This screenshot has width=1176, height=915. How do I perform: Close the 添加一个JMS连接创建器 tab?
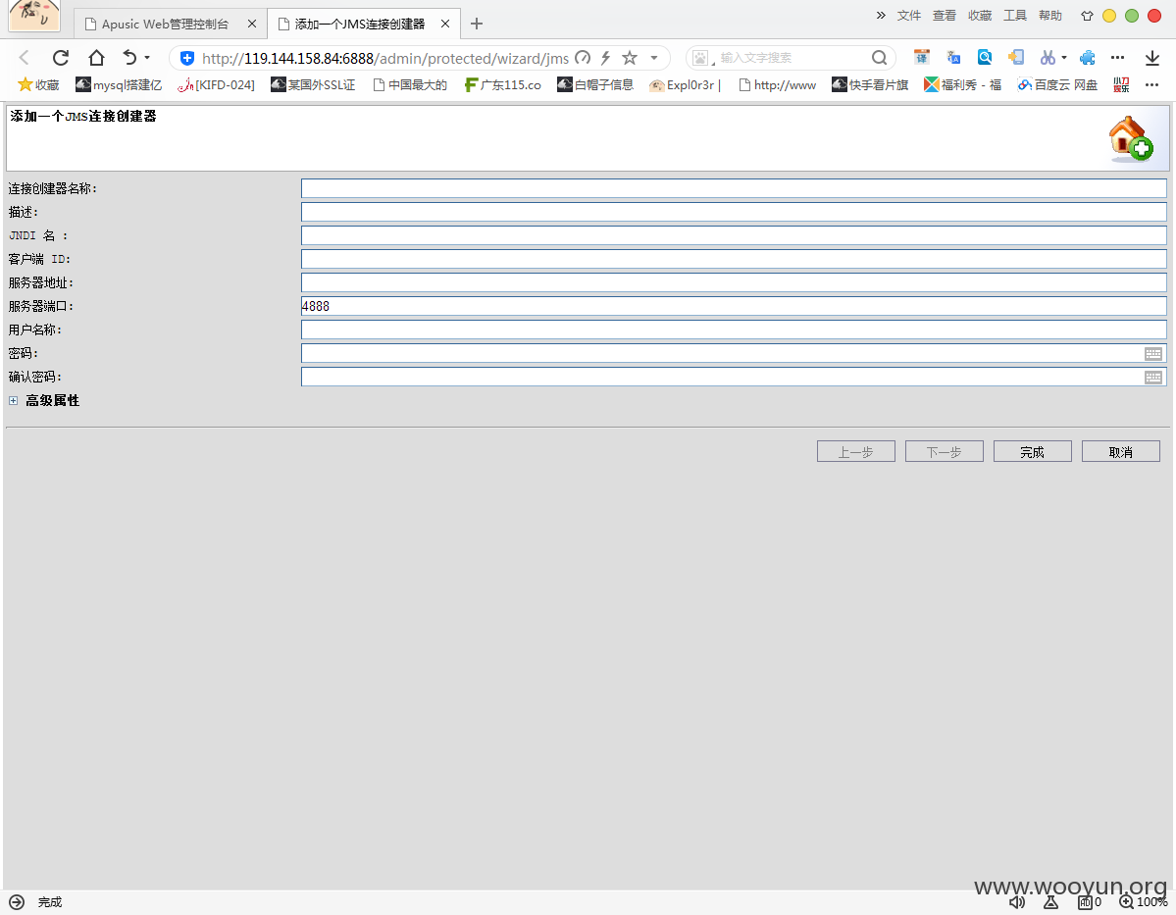(x=444, y=24)
